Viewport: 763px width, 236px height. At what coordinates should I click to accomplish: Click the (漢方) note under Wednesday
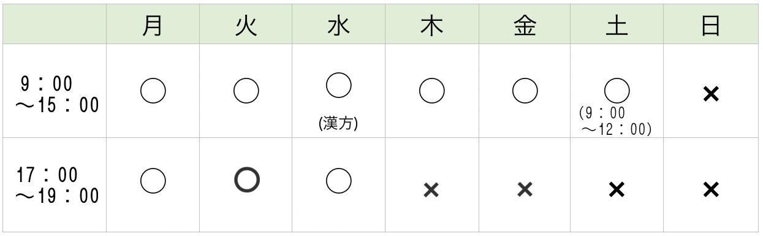(339, 123)
